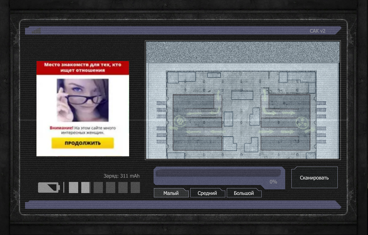Click the Заряд: 311 mAh readout

pos(121,176)
